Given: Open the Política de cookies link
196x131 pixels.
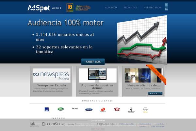Looking at the screenshot, I should [x=127, y=124].
